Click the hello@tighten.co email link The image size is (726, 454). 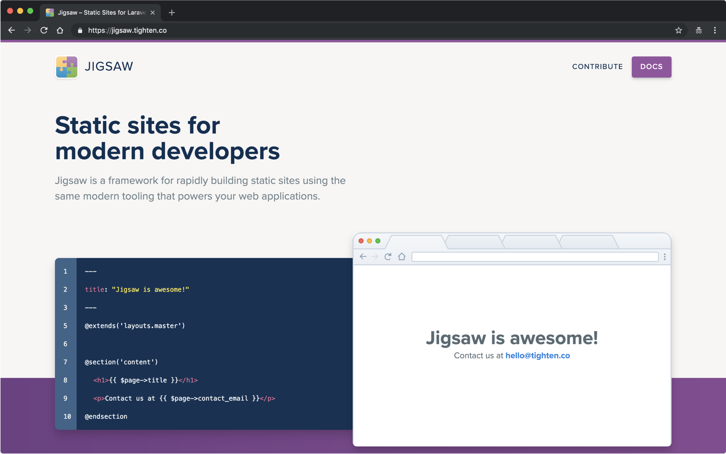(537, 355)
